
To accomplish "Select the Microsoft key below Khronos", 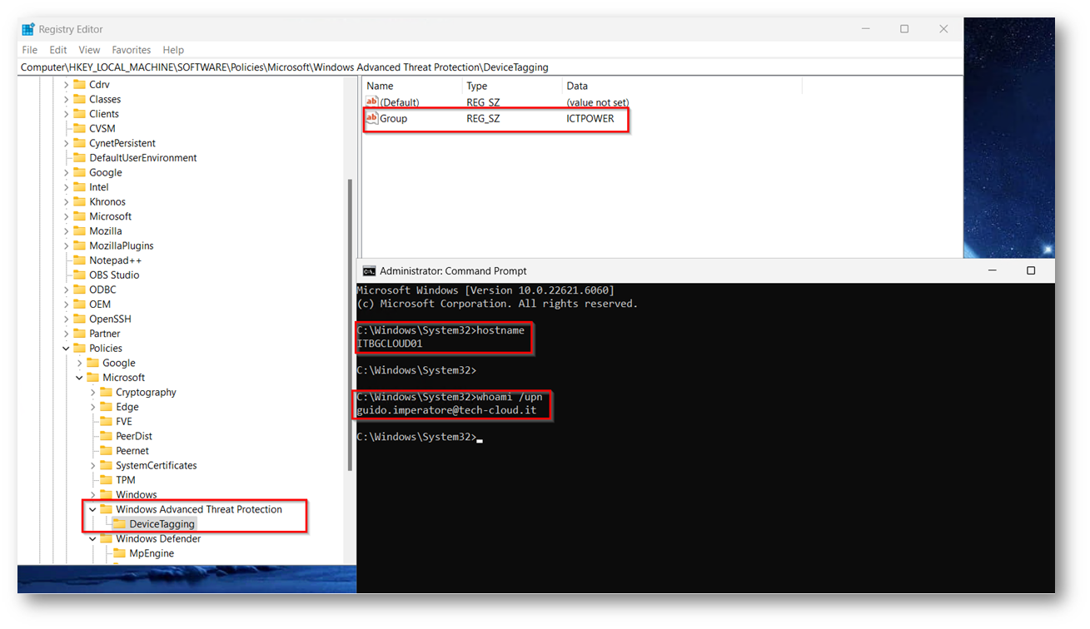I will [x=111, y=216].
